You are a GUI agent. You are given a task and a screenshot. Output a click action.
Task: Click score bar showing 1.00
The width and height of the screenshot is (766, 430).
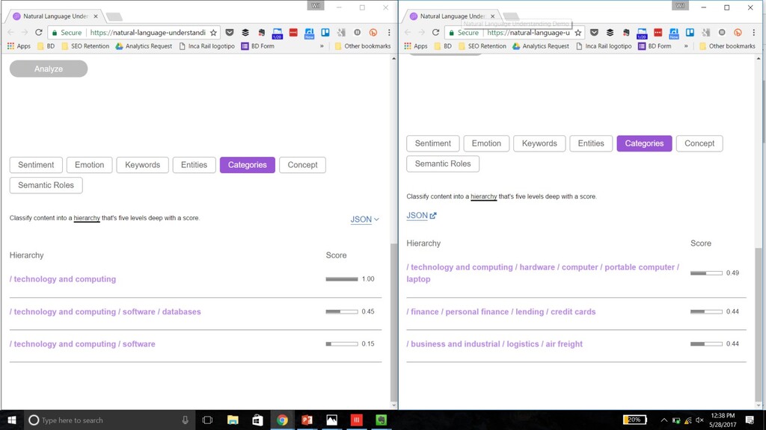[x=342, y=279]
